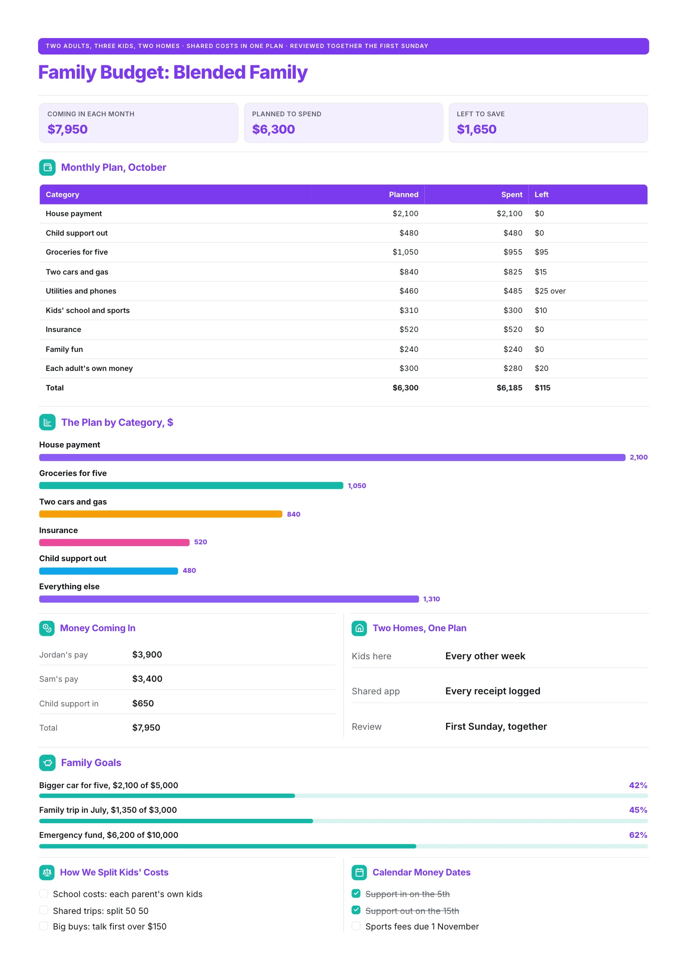
Task: Click 'Groceries for five' in the table
Action: click(77, 252)
